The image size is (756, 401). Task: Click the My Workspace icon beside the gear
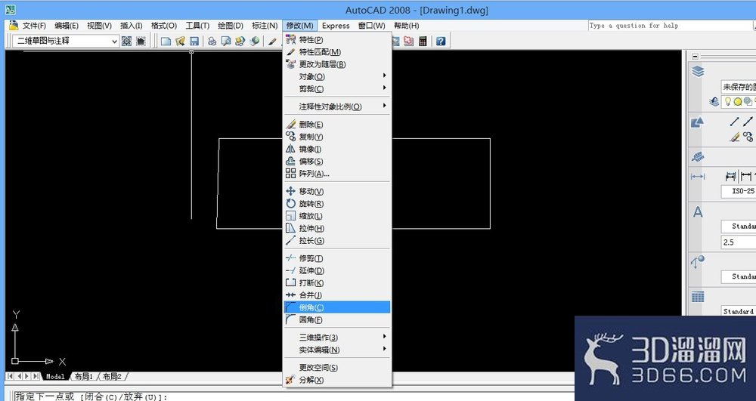(x=141, y=42)
